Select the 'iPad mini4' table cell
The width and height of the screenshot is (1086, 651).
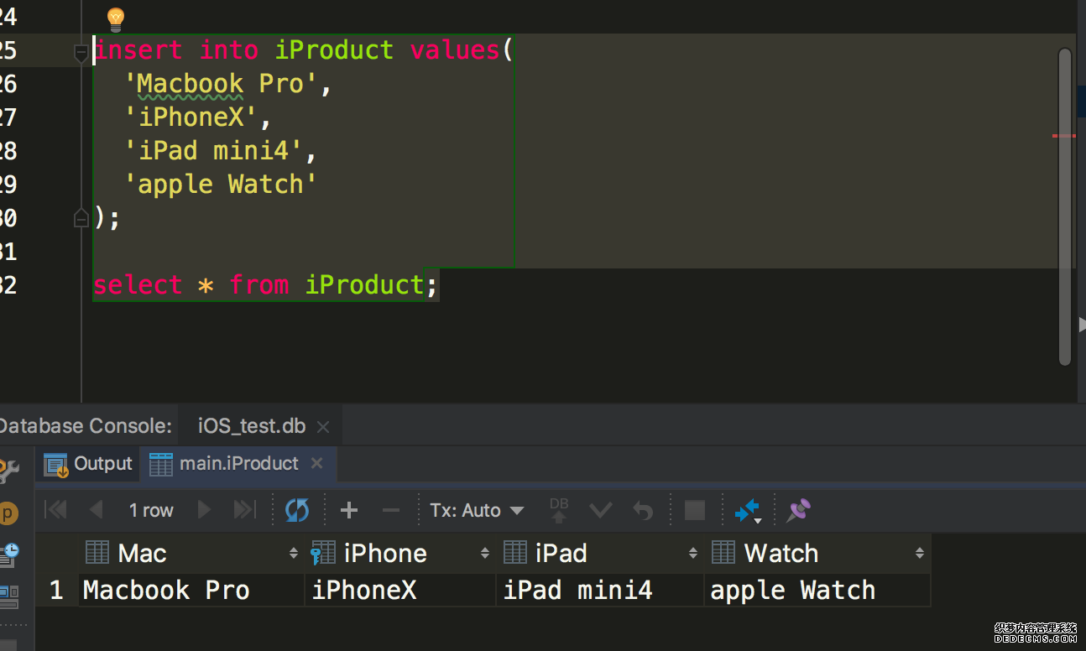pos(577,590)
